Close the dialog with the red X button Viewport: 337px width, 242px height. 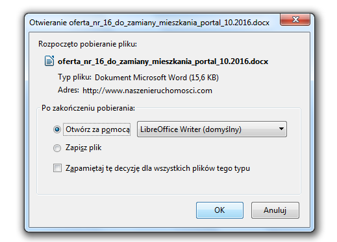tap(295, 20)
